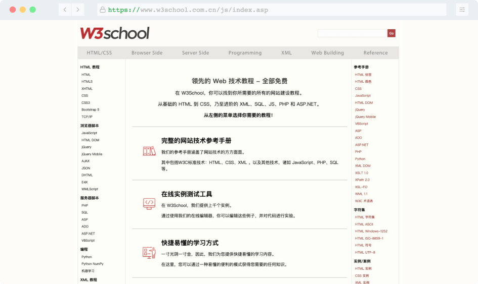478x284 pixels.
Task: Open XML DOM reference link
Action: click(363, 166)
